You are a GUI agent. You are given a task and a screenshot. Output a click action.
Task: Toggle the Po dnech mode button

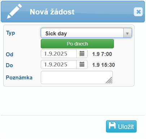pyautogui.click(x=77, y=44)
